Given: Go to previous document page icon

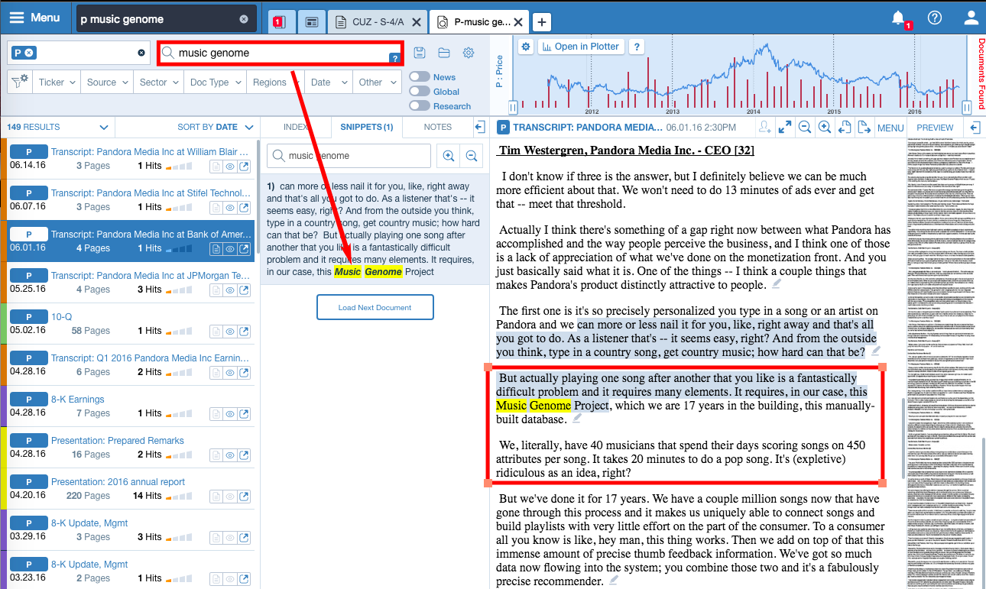Looking at the screenshot, I should [x=845, y=128].
